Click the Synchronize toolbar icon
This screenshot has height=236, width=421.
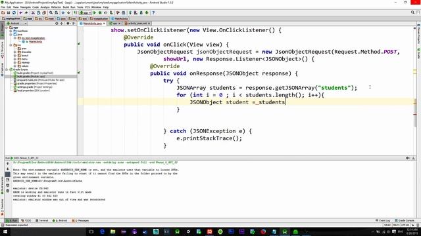tap(14, 12)
